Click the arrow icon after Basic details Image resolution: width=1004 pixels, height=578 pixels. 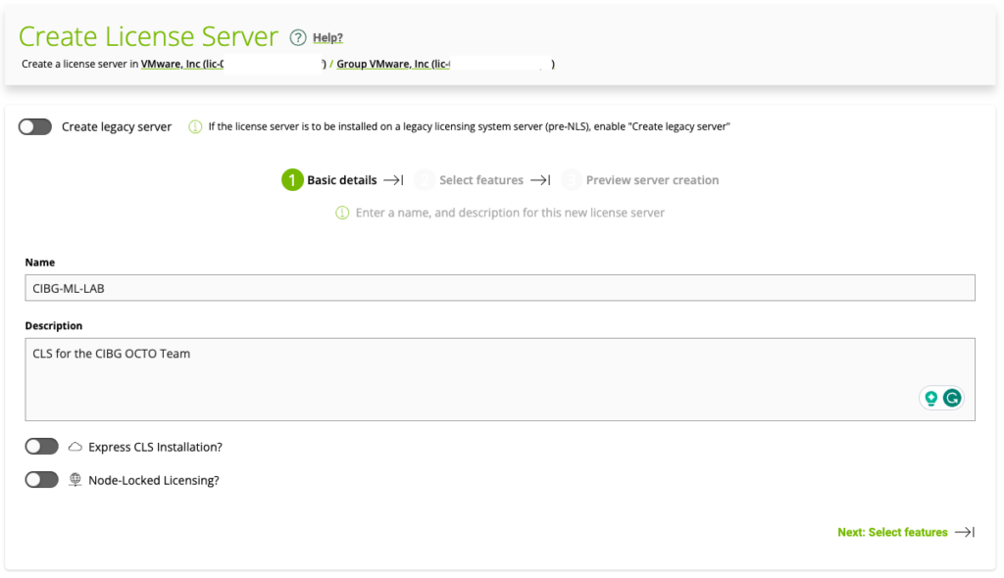(393, 180)
